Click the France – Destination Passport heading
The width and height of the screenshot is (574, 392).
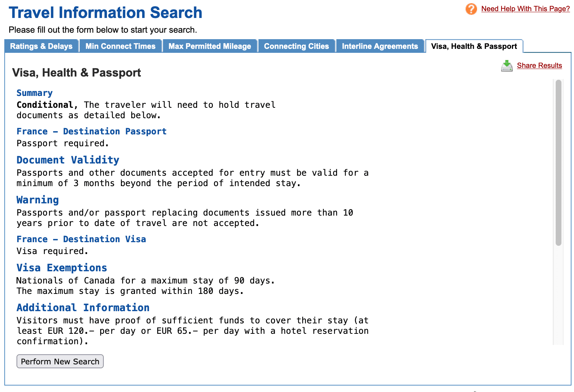click(x=92, y=132)
